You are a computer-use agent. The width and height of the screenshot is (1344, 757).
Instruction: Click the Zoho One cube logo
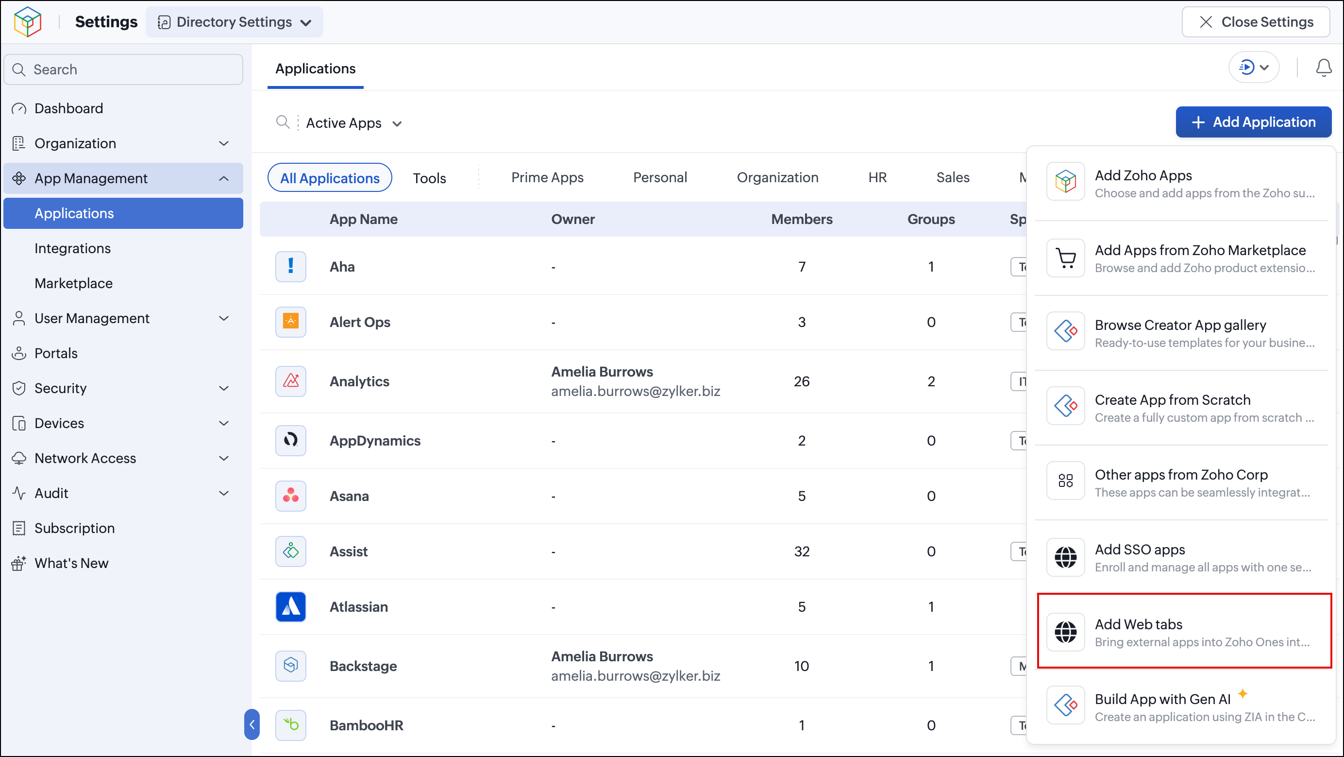click(28, 22)
